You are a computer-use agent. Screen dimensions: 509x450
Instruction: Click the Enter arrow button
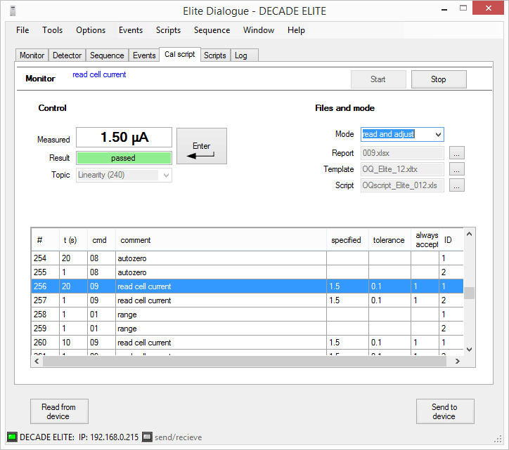[x=202, y=146]
